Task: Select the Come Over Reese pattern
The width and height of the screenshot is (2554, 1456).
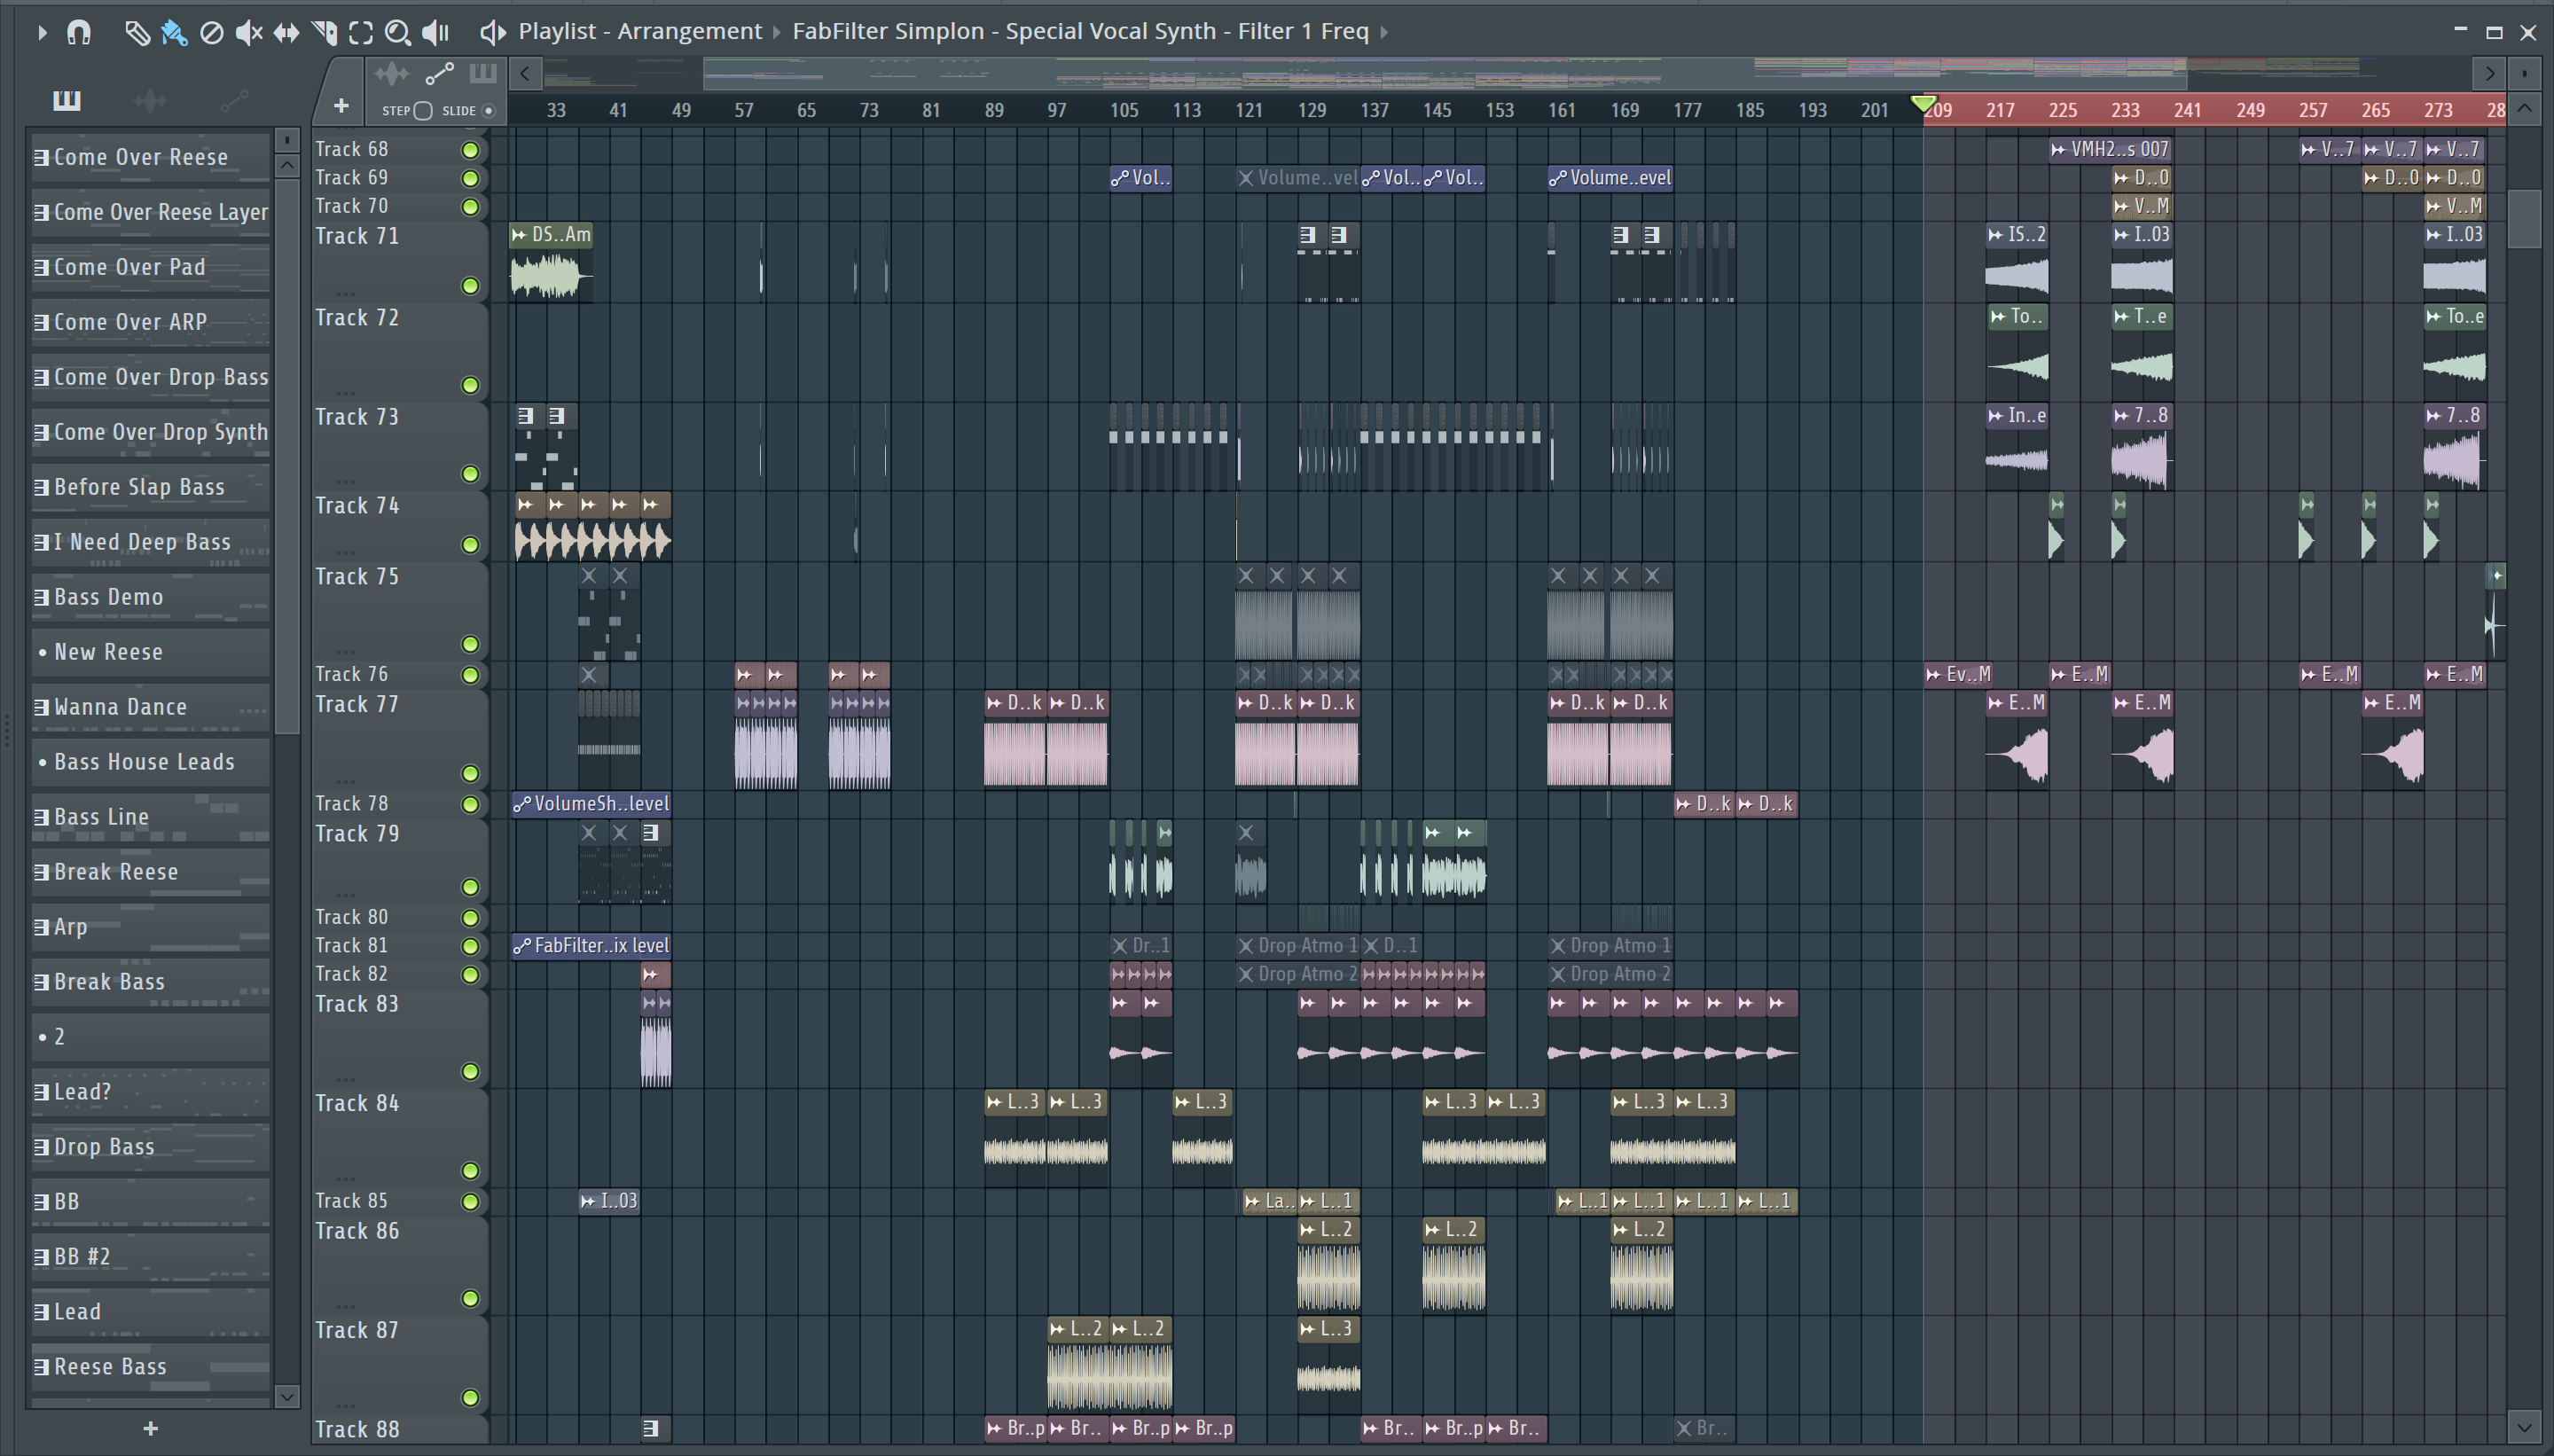Action: (x=150, y=157)
